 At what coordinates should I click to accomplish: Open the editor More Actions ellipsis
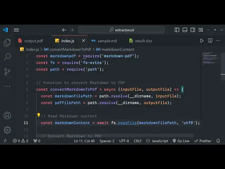pyautogui.click(x=218, y=41)
